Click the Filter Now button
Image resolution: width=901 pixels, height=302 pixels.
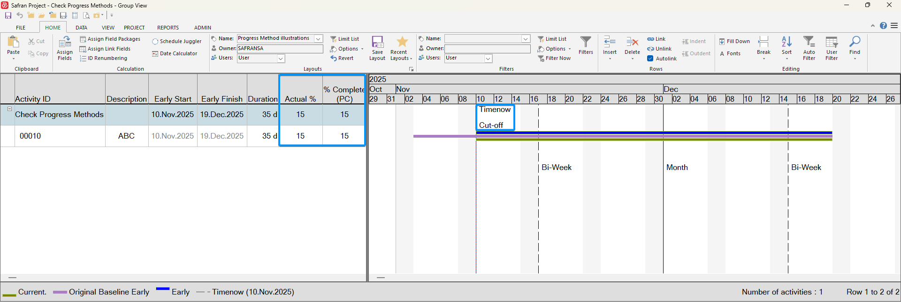coord(555,59)
